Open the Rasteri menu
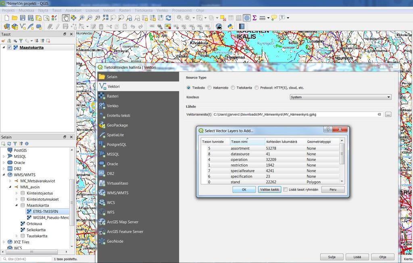 pyautogui.click(x=125, y=10)
